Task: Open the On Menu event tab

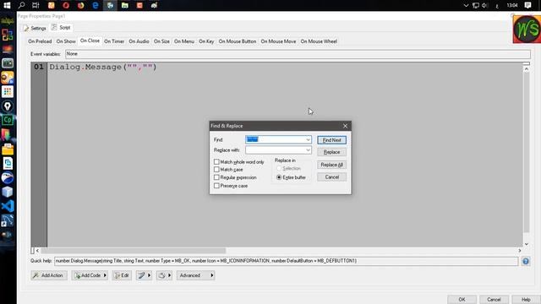Action: [x=184, y=41]
